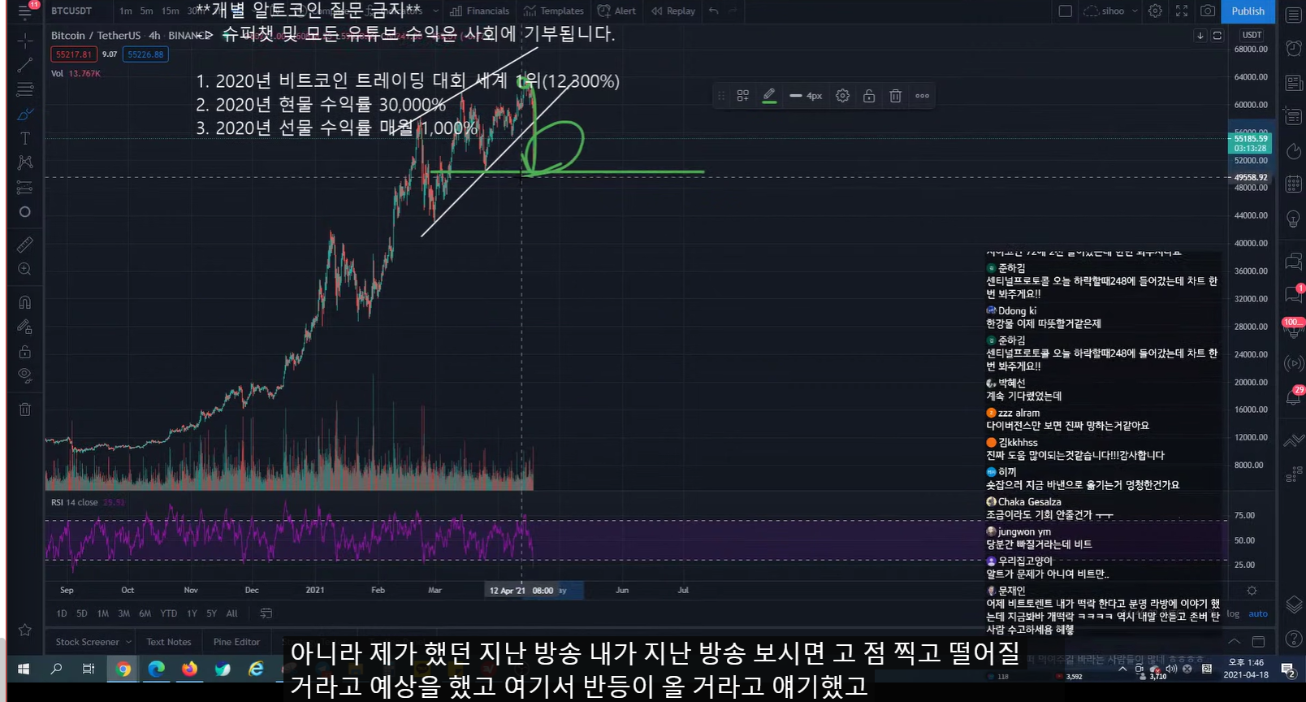Open the prediction and measurement tools
1306x702 pixels.
[25, 188]
